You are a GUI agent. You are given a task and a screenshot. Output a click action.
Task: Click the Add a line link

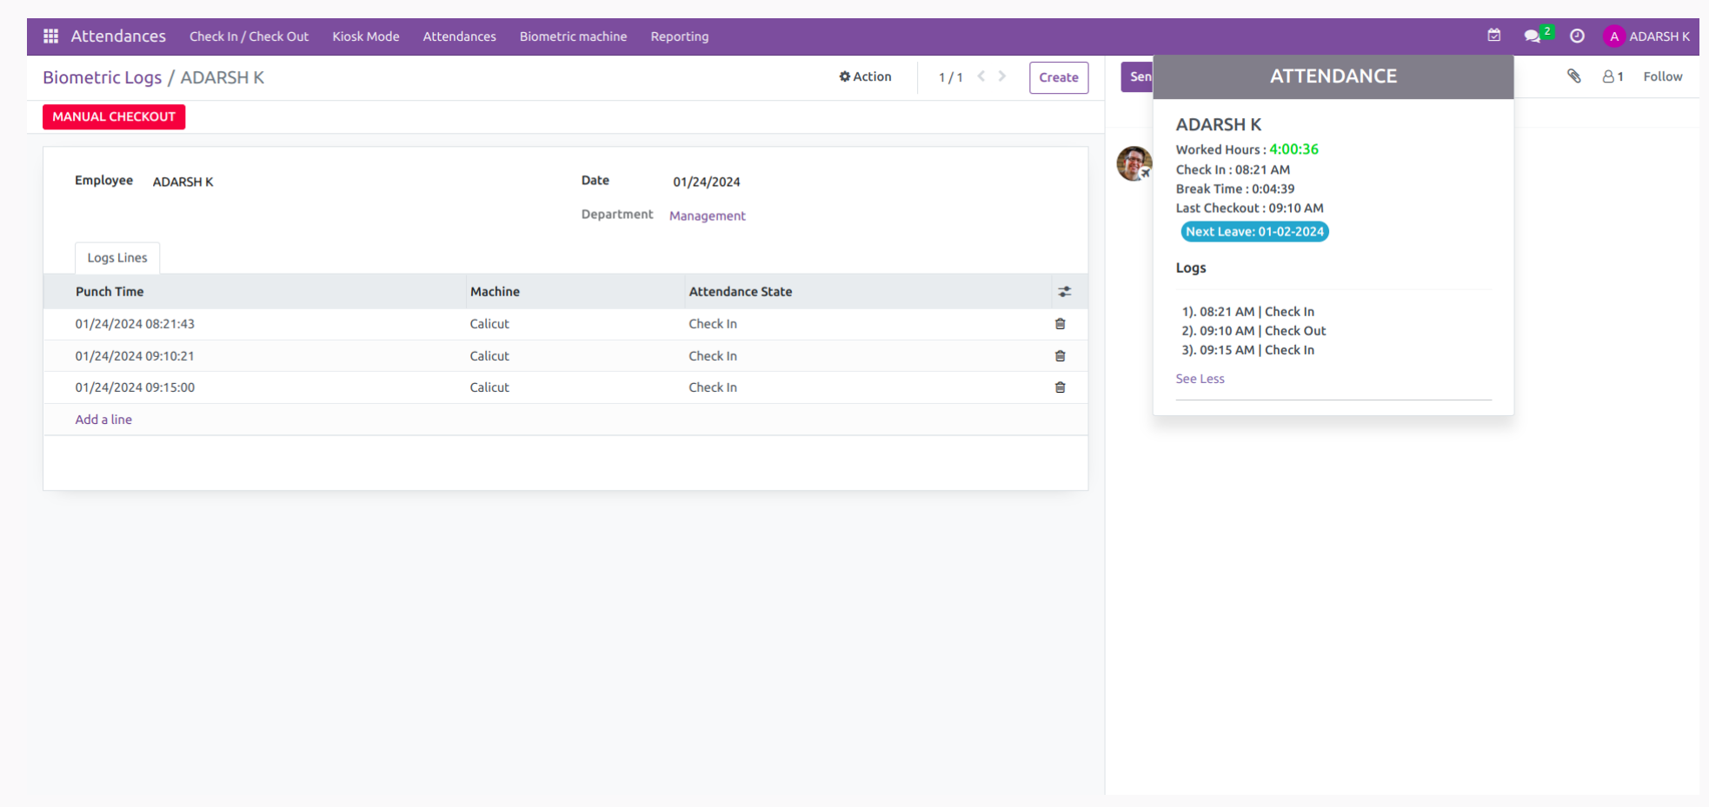tap(103, 420)
